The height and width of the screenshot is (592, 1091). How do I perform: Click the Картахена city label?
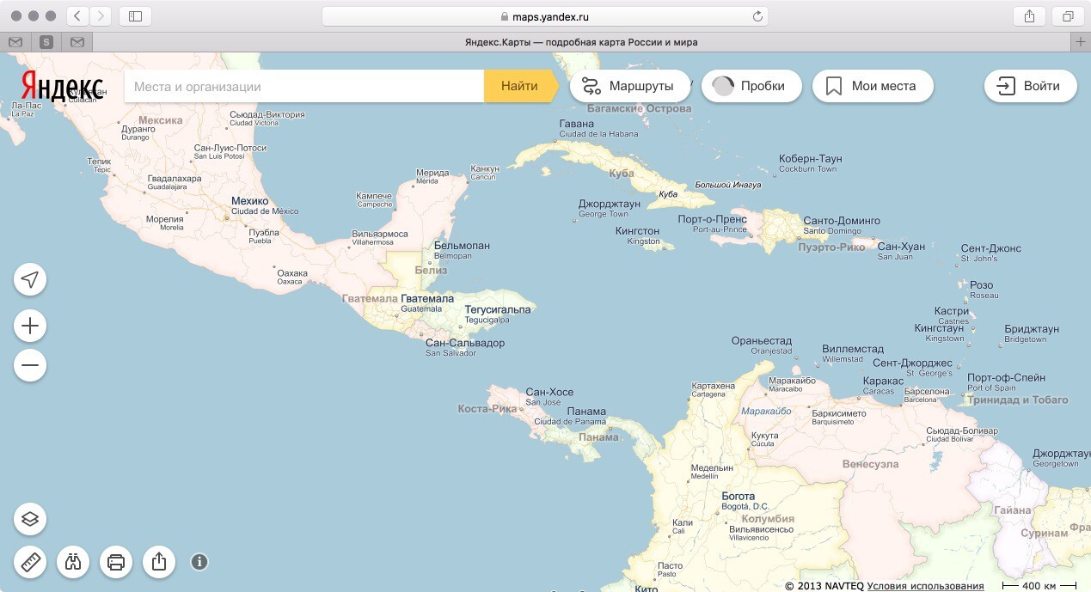click(713, 386)
